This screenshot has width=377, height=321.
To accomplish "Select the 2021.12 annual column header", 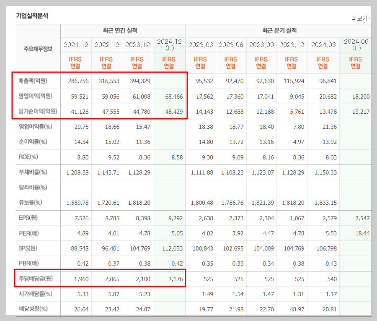I will click(x=76, y=45).
